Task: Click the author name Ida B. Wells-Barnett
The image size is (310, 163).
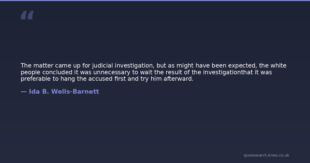Action: [64, 92]
